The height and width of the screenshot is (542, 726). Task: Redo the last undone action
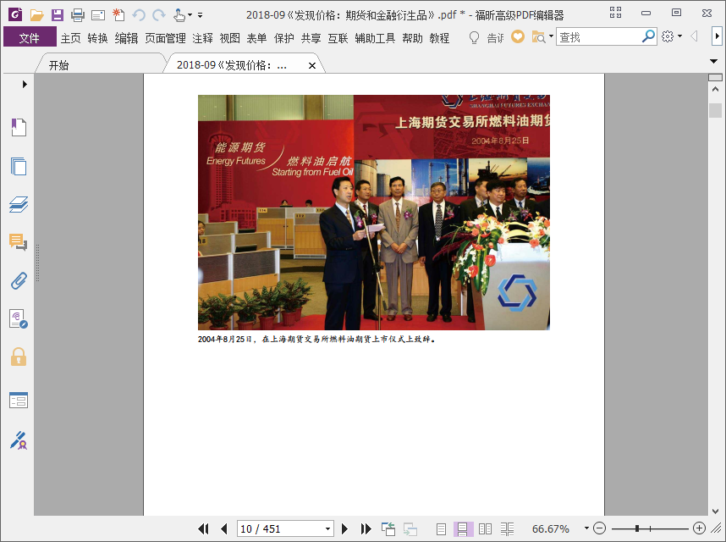point(159,15)
